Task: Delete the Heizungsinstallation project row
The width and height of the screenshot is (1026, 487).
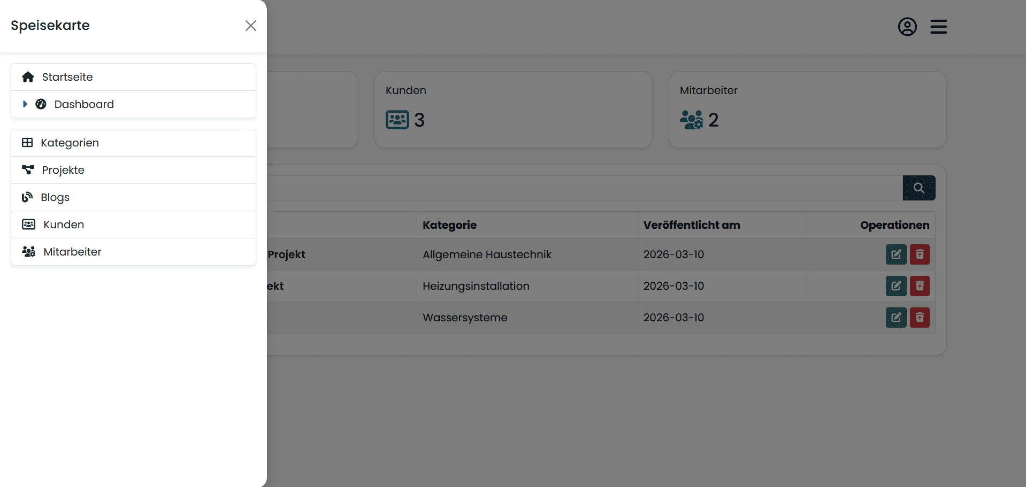Action: pos(920,286)
